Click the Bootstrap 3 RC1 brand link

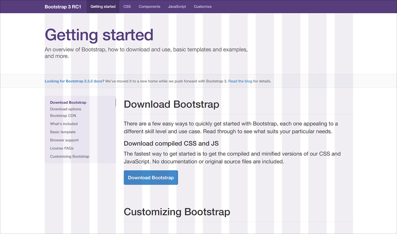pos(63,6)
